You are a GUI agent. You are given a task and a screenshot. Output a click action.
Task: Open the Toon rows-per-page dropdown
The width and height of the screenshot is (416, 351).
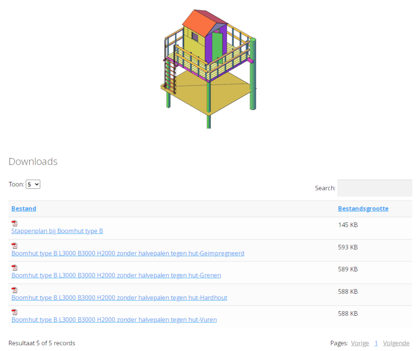[x=33, y=184]
